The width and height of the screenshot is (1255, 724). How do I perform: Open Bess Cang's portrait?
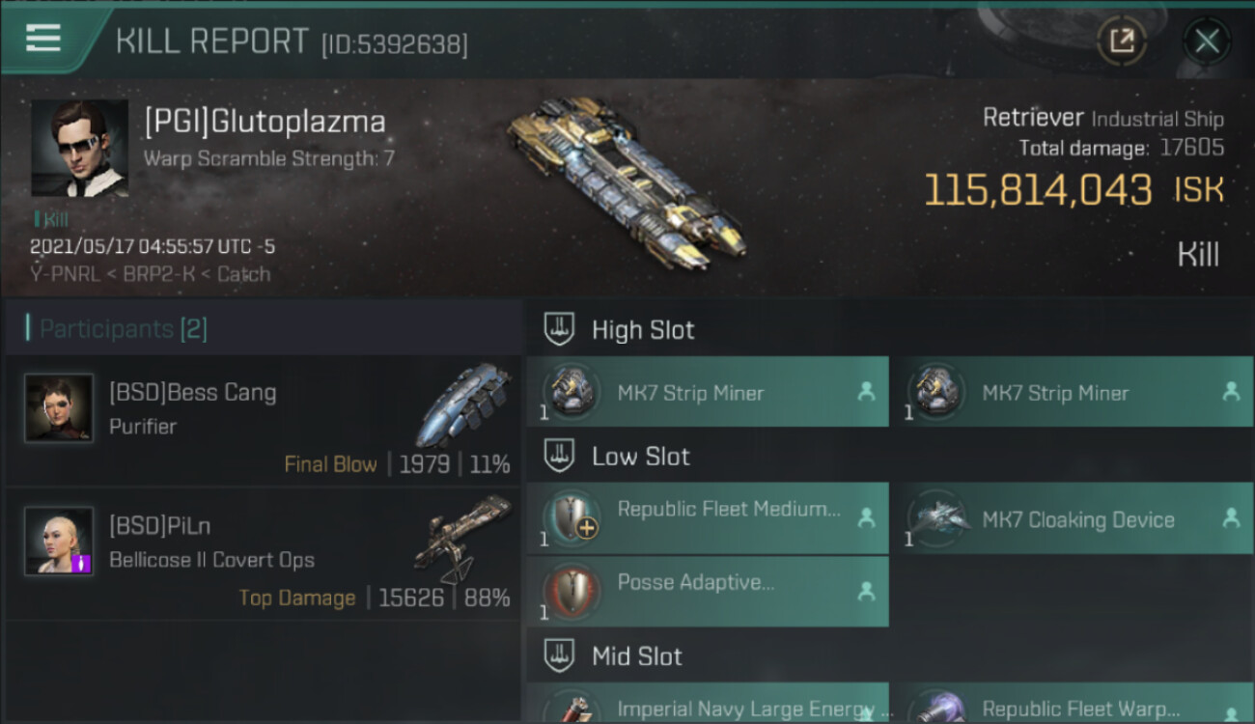pos(59,408)
